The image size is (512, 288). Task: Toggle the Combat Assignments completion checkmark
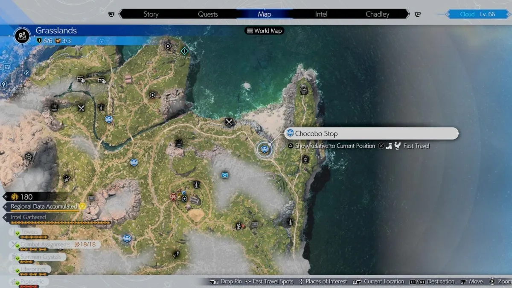(17, 245)
